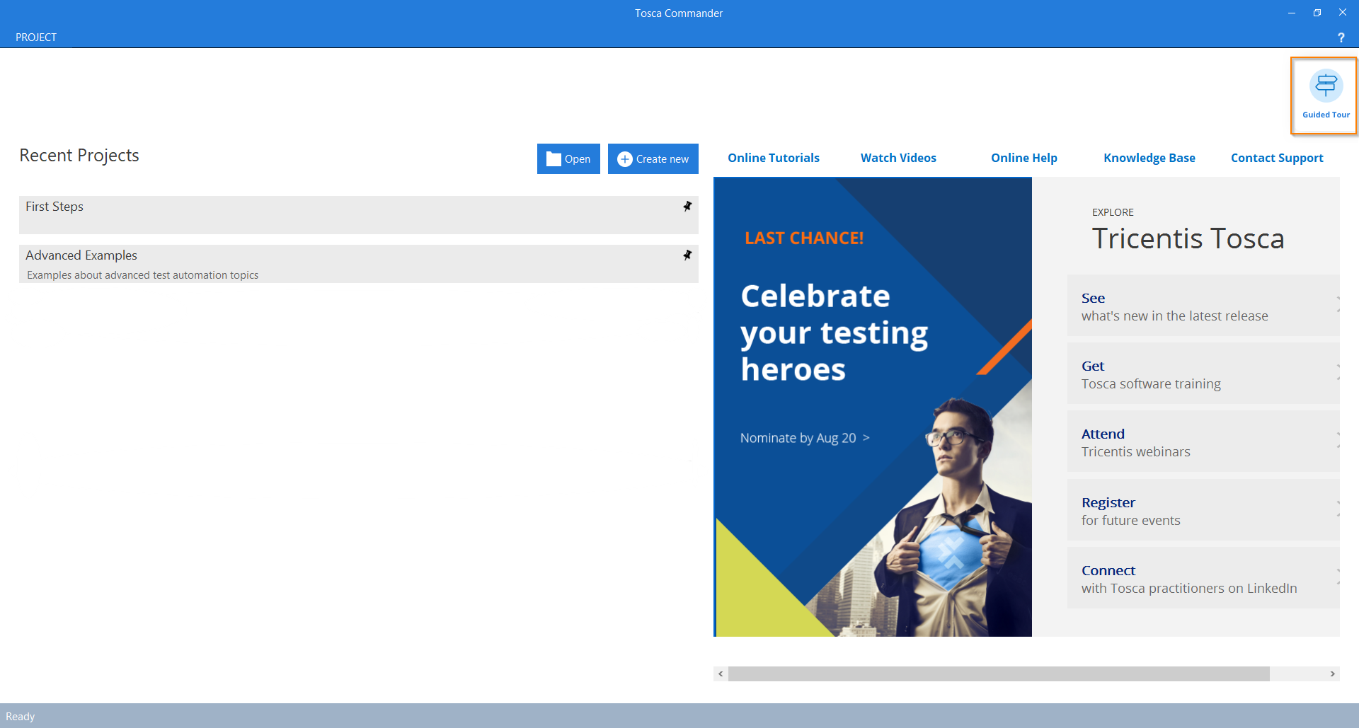Screen dimensions: 1359x728
Task: Click the Open folder button
Action: tap(568, 159)
